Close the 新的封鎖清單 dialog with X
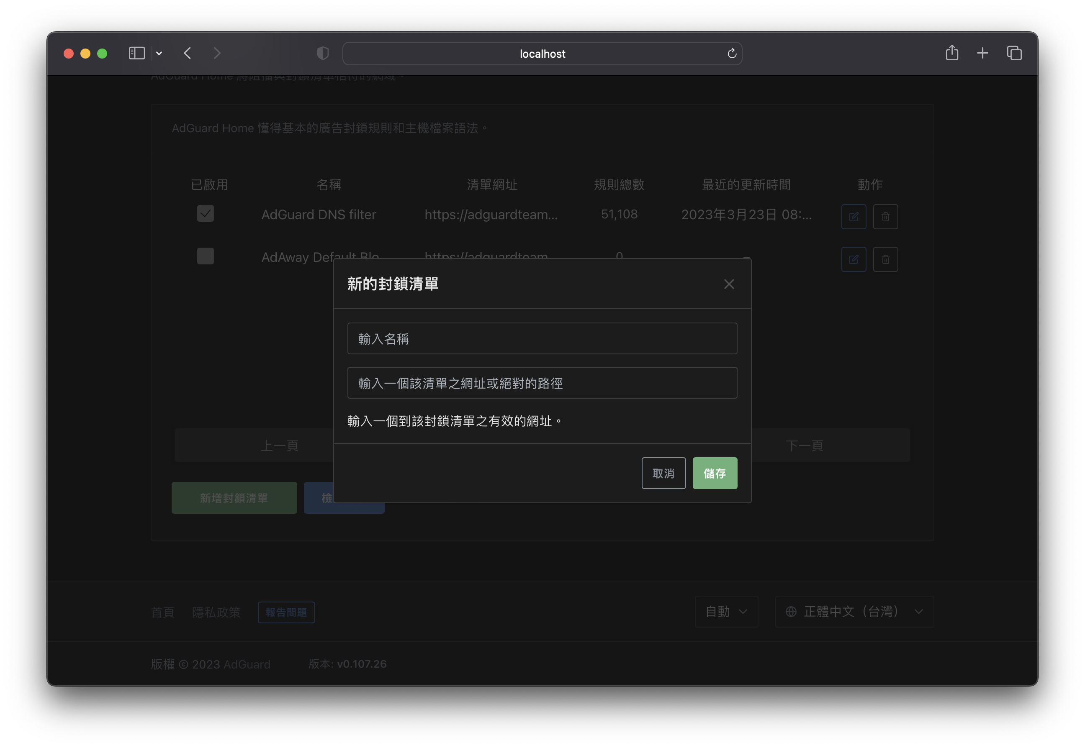This screenshot has height=748, width=1085. (729, 284)
